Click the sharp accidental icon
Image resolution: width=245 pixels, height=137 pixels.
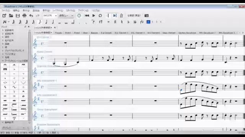115,22
